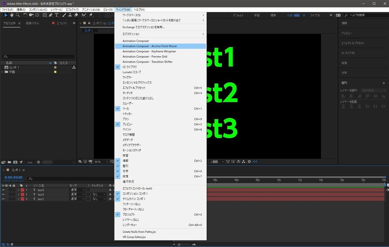Screen dimensions: 389x247
Task: Click the timeline zoom slider handle
Action: 179,245
